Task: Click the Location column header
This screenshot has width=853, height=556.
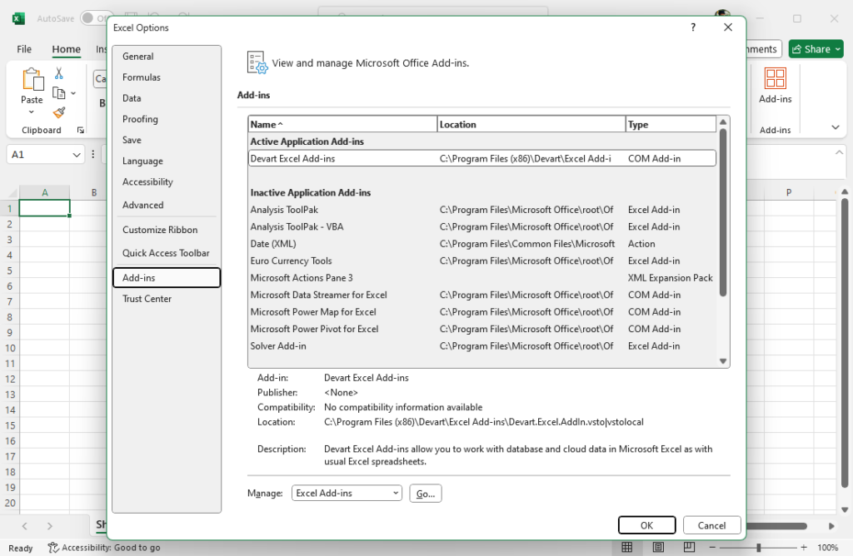Action: (531, 124)
